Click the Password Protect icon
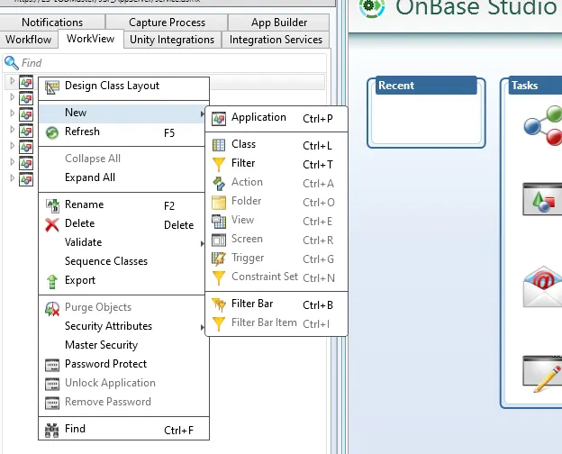562x454 pixels. tap(51, 365)
